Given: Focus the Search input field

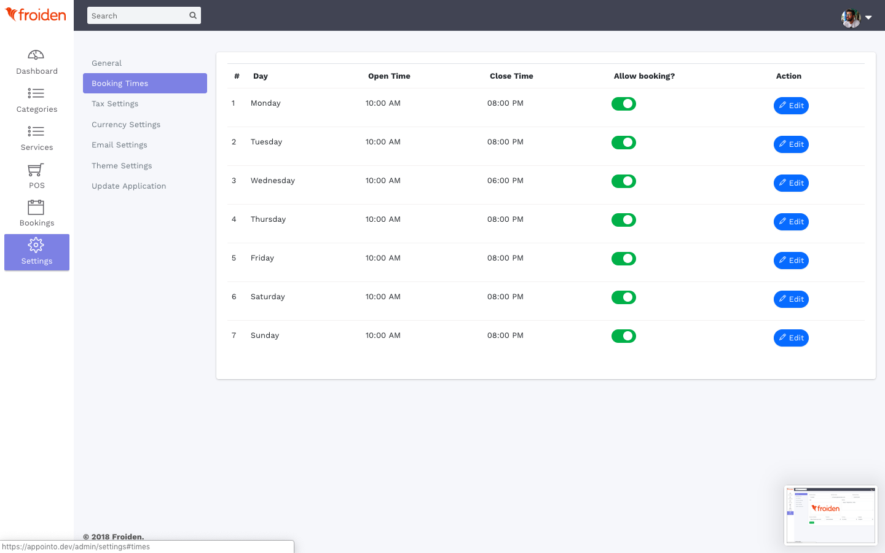Looking at the screenshot, I should coord(138,16).
